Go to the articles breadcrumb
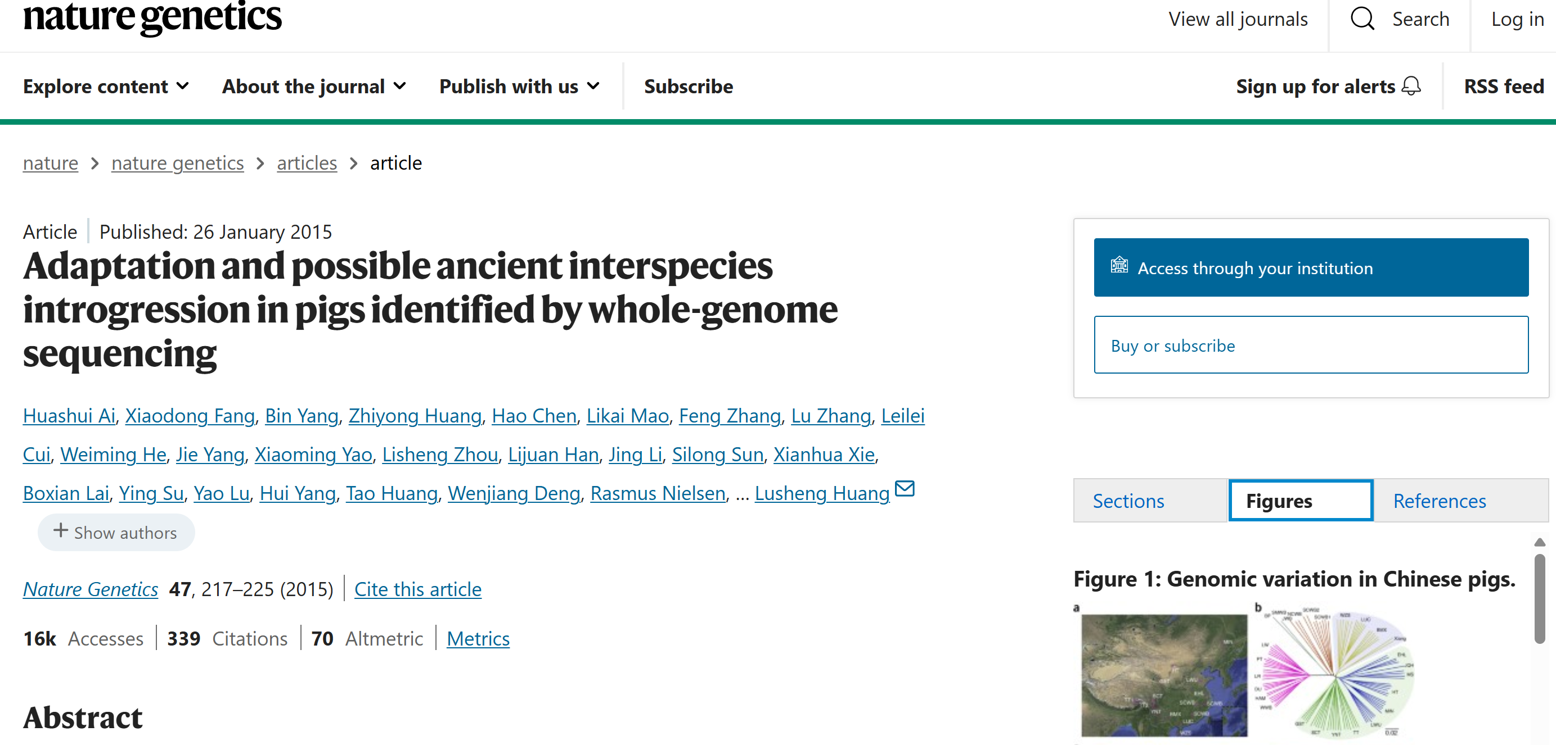 pos(306,163)
